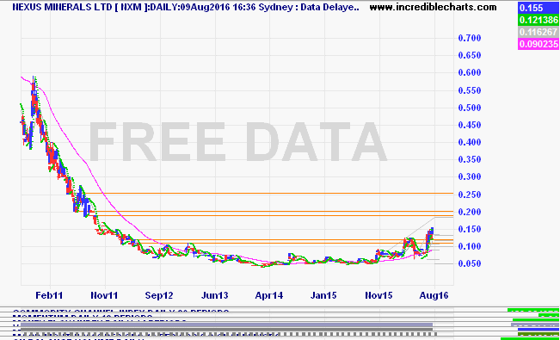Click the last price bar near Aug16

point(432,232)
